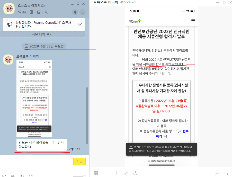This screenshot has width=232, height=177.
Task: Click the megaphone announcement icon
Action: (x=10, y=25)
